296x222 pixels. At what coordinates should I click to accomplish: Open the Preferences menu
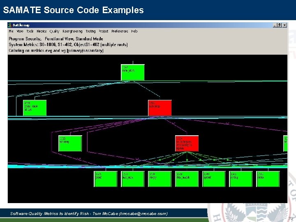(x=120, y=31)
